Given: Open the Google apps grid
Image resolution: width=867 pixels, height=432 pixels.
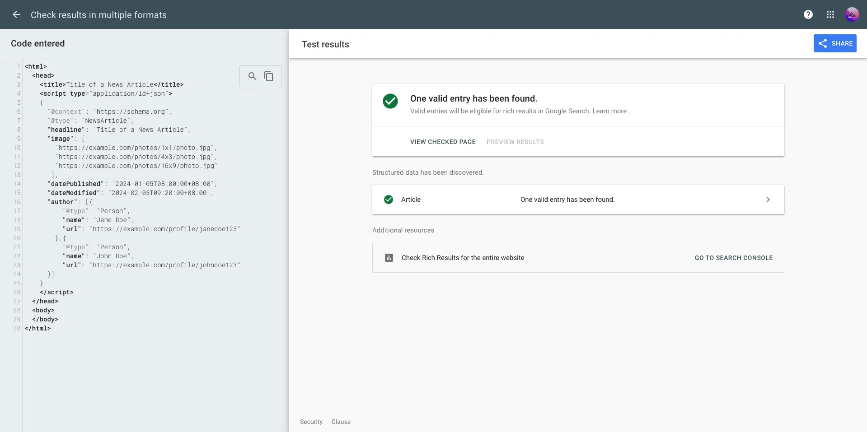Looking at the screenshot, I should pyautogui.click(x=830, y=14).
